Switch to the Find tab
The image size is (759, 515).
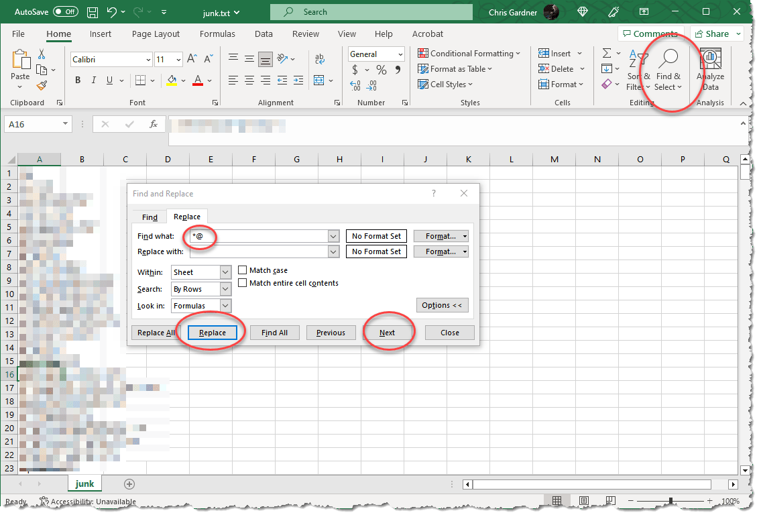150,217
